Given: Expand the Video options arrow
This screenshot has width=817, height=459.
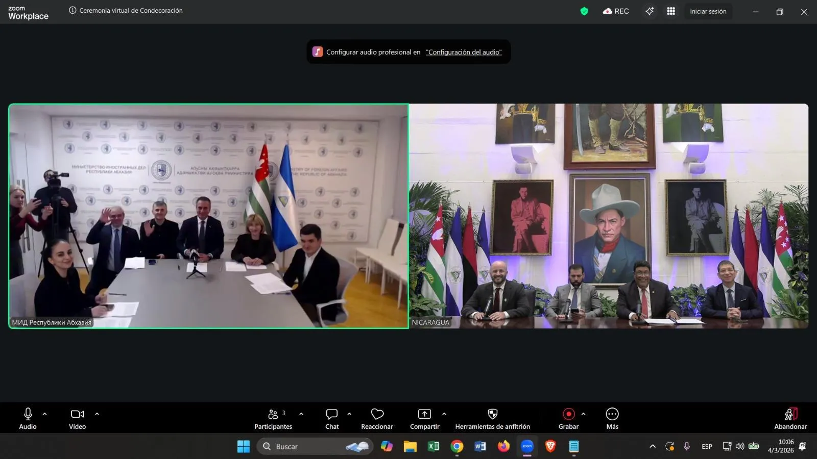Looking at the screenshot, I should coord(97,414).
